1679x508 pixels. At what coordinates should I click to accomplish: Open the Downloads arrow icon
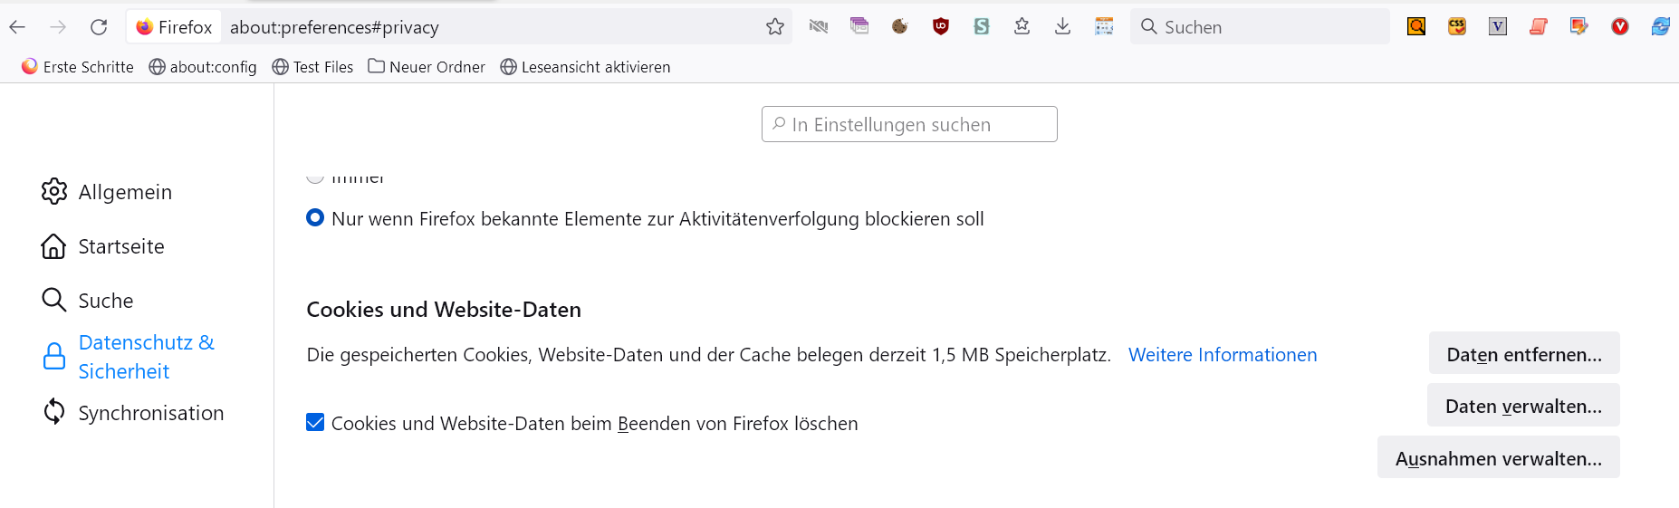click(x=1062, y=27)
